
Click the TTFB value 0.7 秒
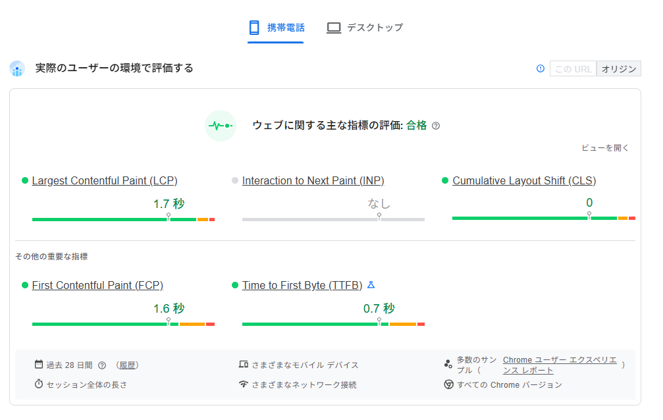pos(379,309)
